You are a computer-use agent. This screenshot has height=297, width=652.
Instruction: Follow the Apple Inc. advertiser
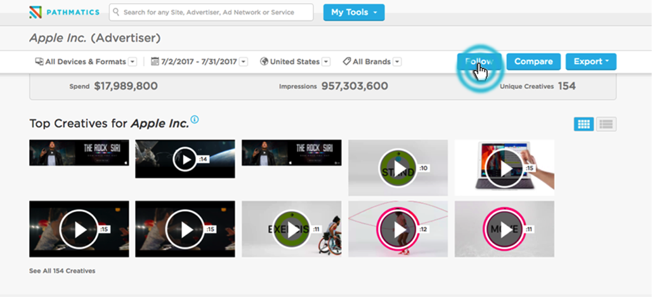(x=479, y=62)
